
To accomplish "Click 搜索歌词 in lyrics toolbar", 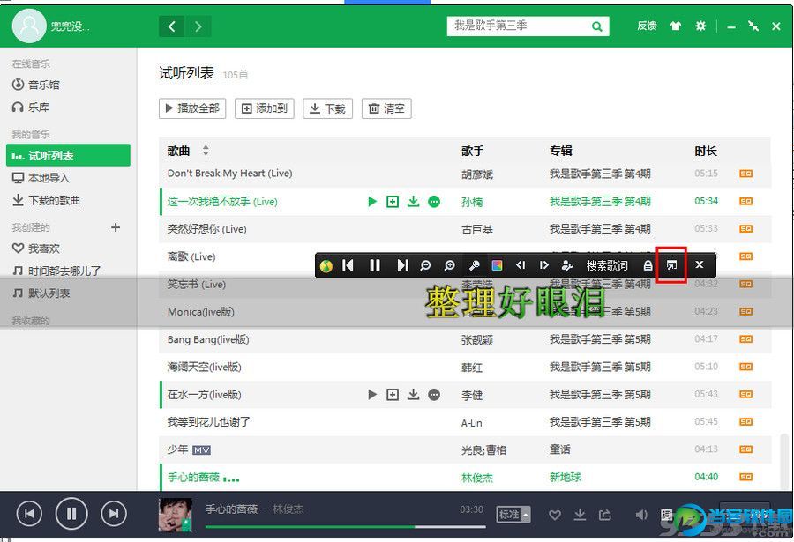I will coord(607,265).
